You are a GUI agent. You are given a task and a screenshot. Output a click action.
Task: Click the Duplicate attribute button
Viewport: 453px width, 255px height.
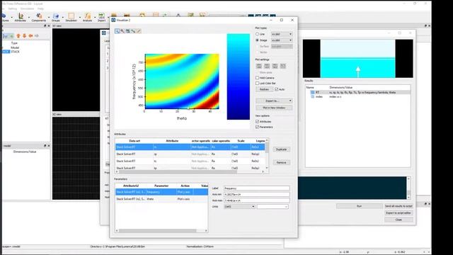(282, 149)
